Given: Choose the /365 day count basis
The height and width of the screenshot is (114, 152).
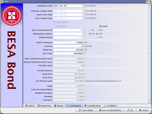Looking at the screenshot, I should click(x=97, y=34).
